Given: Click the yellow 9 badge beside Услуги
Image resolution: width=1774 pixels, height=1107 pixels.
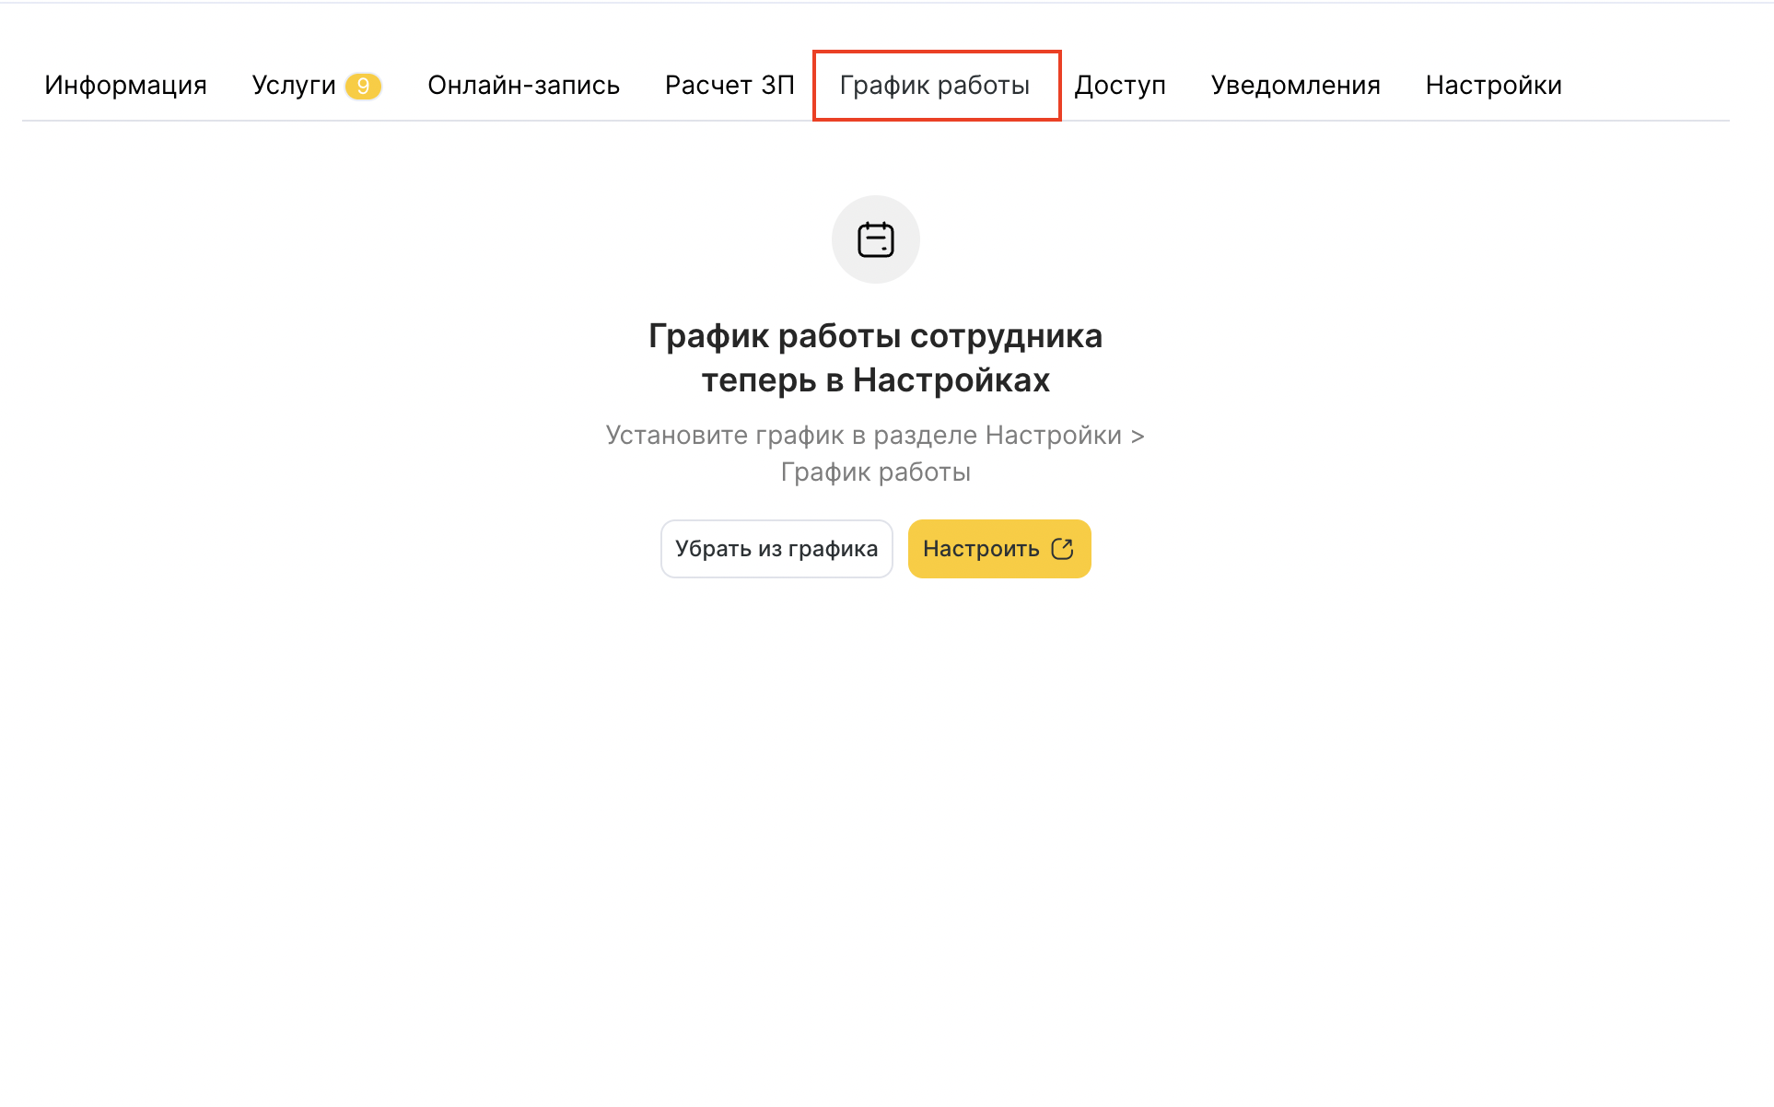Looking at the screenshot, I should pyautogui.click(x=363, y=86).
